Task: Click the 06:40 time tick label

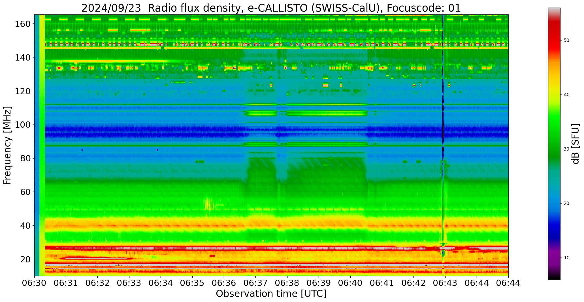Action: click(350, 283)
